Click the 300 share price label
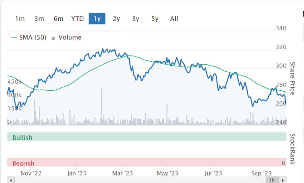The height and width of the screenshot is (183, 304). pos(281,66)
